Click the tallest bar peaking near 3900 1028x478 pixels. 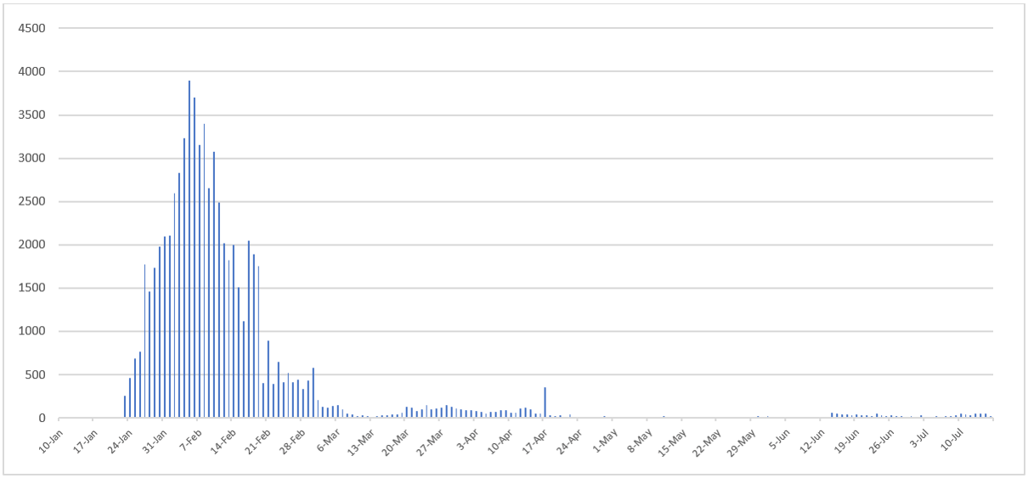tap(189, 255)
